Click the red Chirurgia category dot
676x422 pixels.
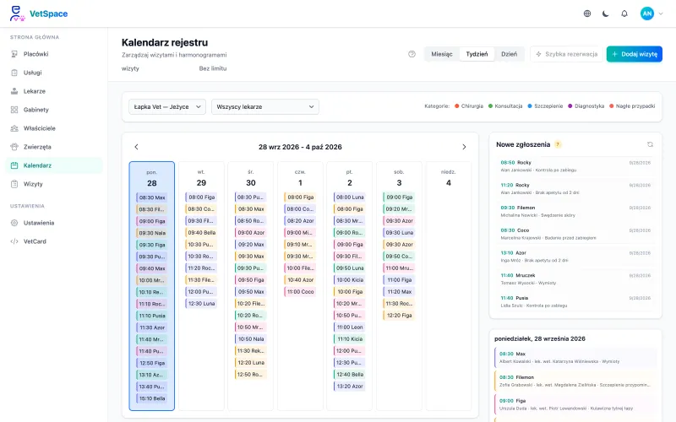click(456, 106)
